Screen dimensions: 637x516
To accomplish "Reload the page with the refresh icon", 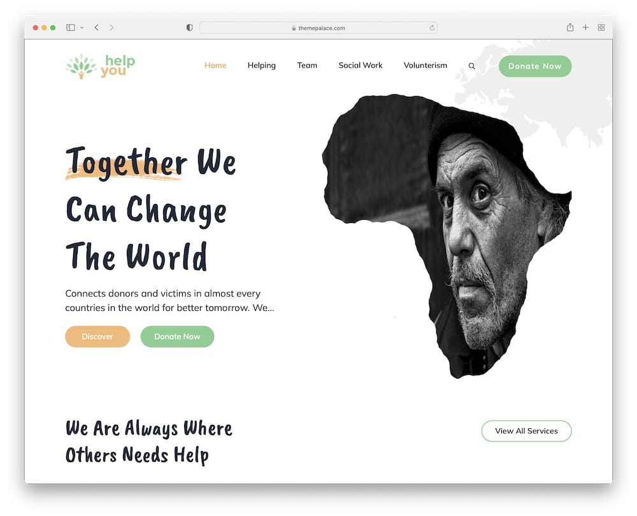I will tap(432, 28).
